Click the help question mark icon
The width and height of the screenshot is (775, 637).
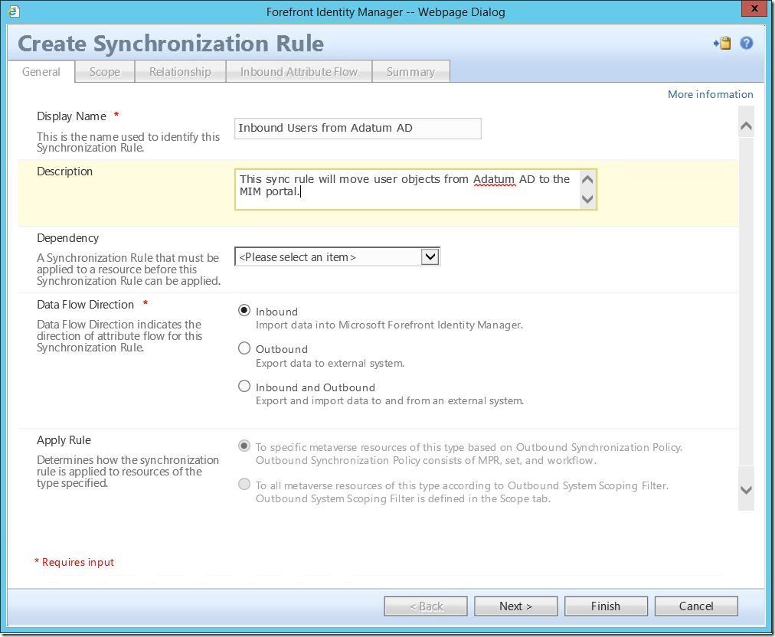747,44
